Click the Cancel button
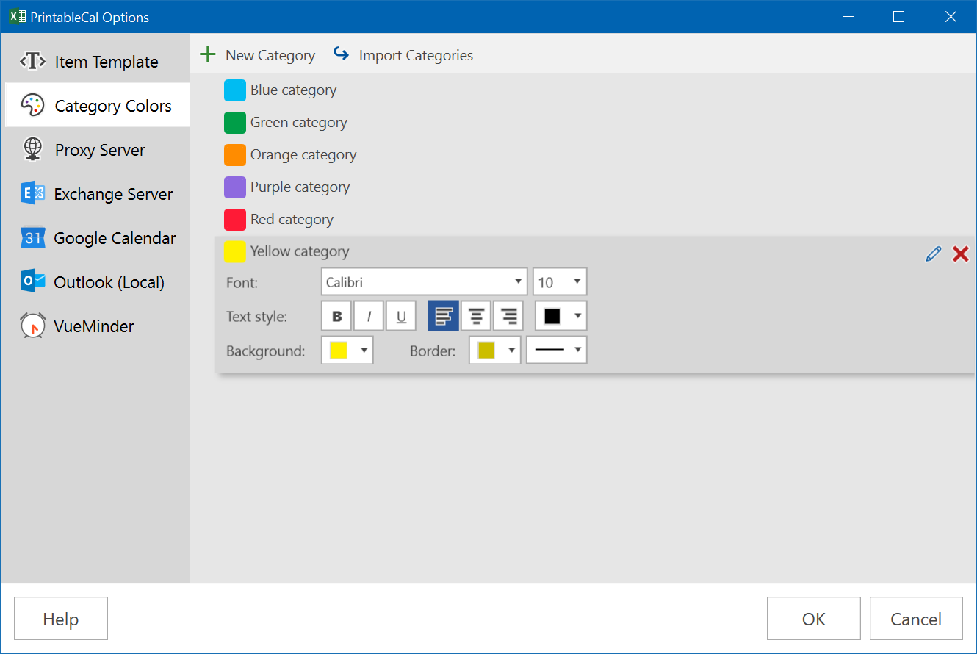 916,619
